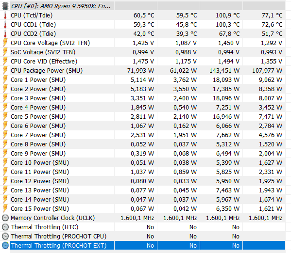Select the Core 8 Power (SMU) label
291x253 pixels.
coord(38,144)
